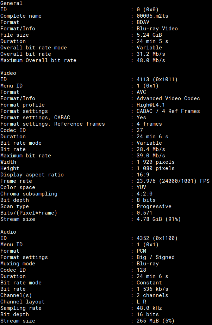Viewport: 212px width, 325px height.
Task: Click the "Bits/(Pixel*Frame)" label
Action: point(29,213)
